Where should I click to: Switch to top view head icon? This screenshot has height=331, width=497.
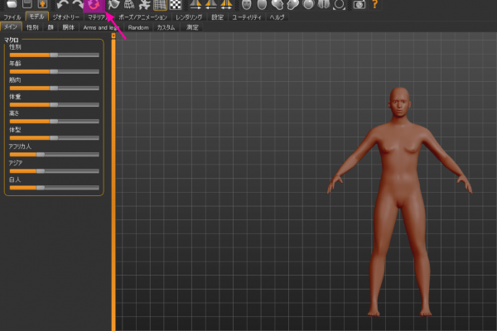point(308,4)
